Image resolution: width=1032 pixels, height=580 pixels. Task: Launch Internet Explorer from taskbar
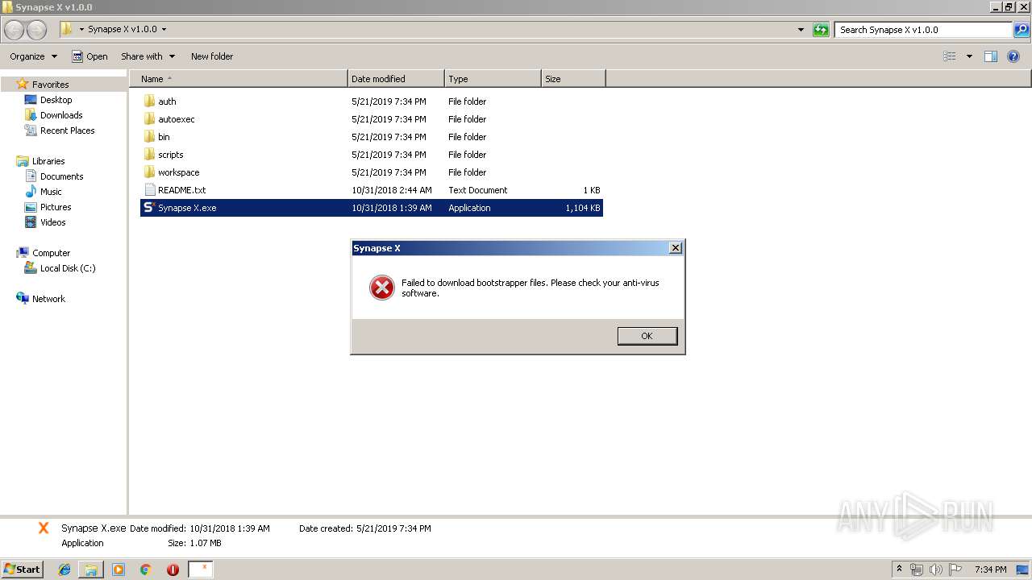[64, 570]
